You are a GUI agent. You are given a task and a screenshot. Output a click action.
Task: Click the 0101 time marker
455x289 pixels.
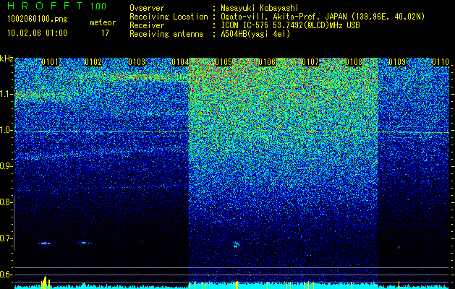click(50, 62)
